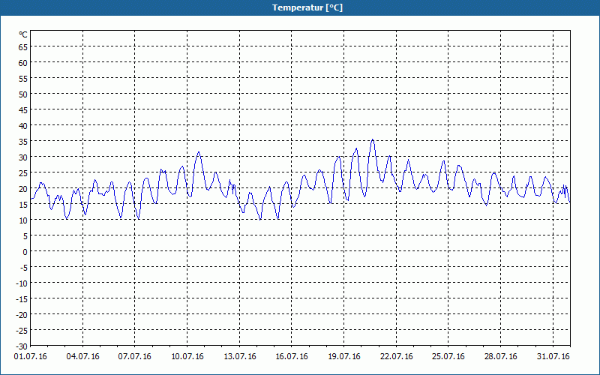This screenshot has width=600, height=375.
Task: Select the 16.07.16 date marker
Action: click(x=292, y=356)
